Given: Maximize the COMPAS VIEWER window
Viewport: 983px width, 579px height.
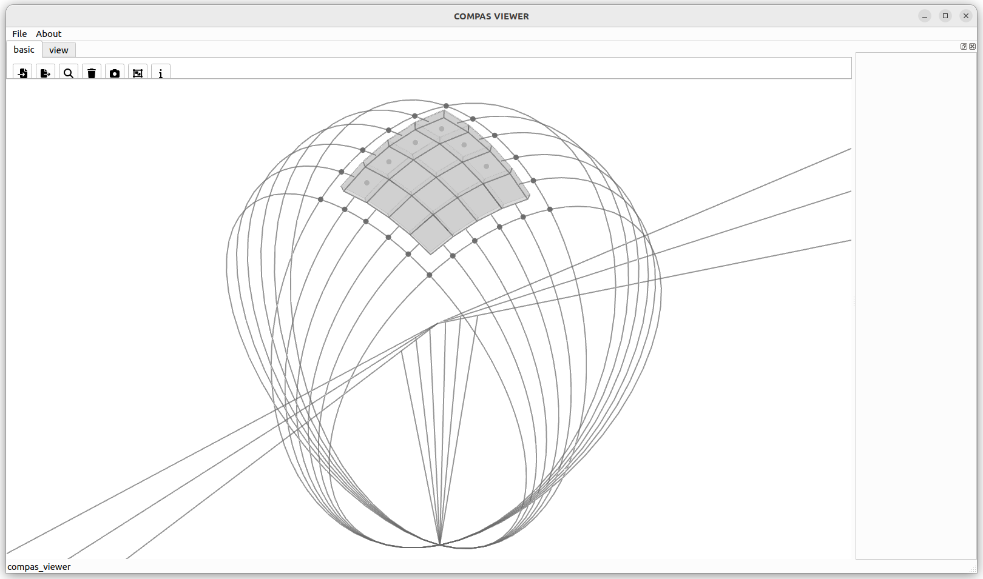Looking at the screenshot, I should (945, 16).
